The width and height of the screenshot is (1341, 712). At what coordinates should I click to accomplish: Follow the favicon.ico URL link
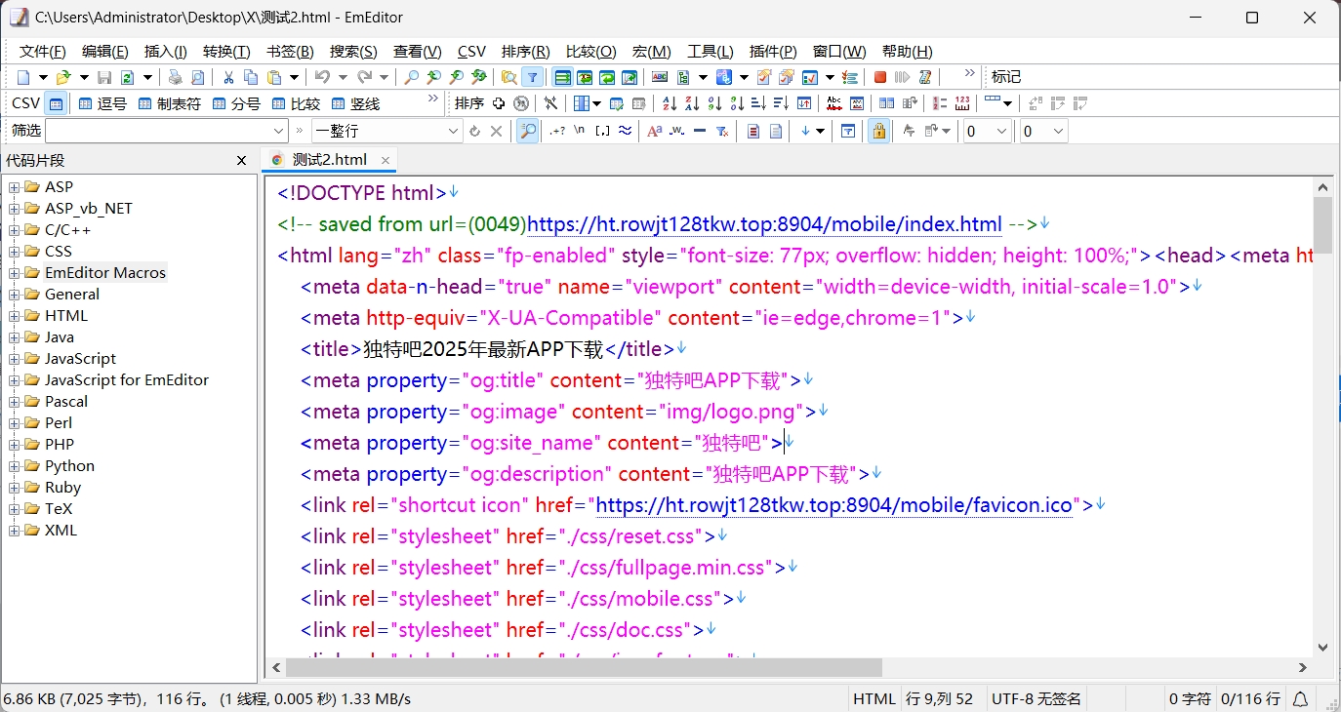(833, 505)
